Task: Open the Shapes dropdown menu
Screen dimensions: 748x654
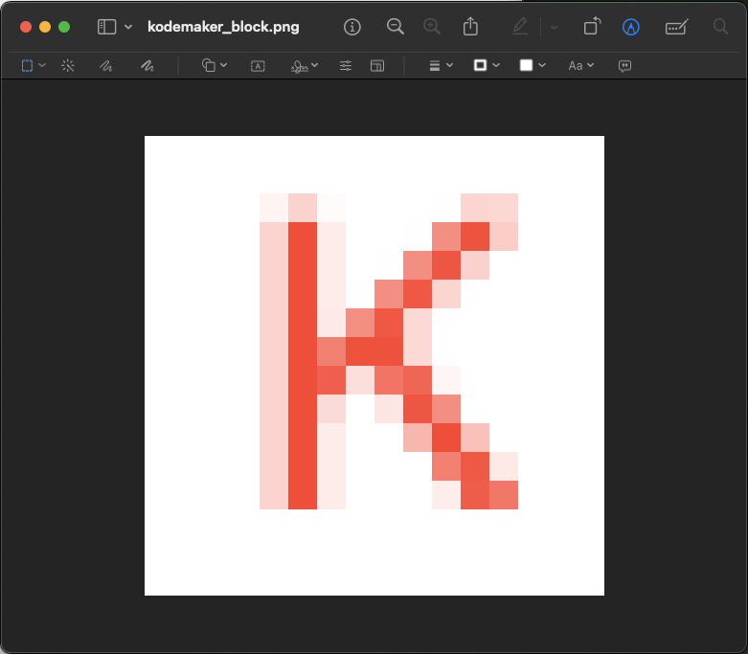Action: pyautogui.click(x=215, y=66)
